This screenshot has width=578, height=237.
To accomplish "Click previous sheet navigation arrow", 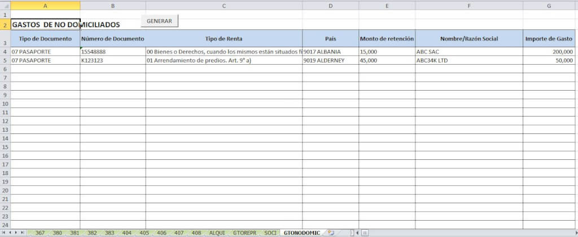I will point(11,232).
